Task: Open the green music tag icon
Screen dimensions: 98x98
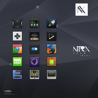Action: [x=52, y=62]
